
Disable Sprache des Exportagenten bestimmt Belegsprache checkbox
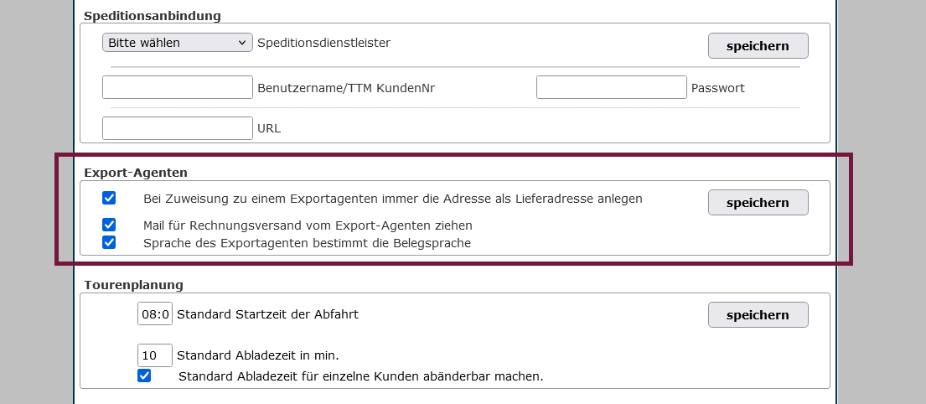point(109,242)
